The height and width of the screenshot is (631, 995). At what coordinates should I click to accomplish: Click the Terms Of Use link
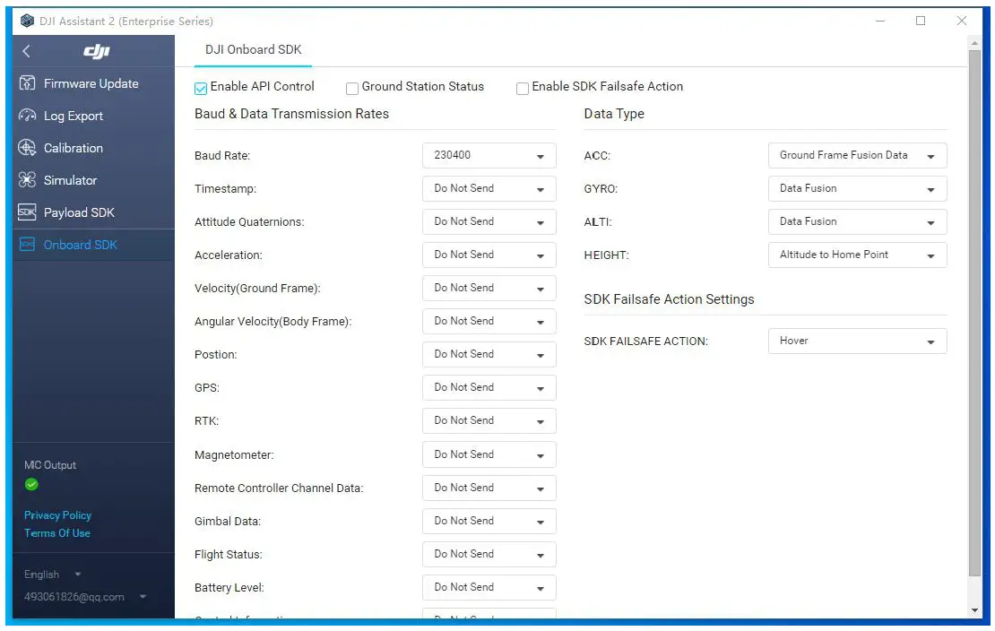click(56, 533)
